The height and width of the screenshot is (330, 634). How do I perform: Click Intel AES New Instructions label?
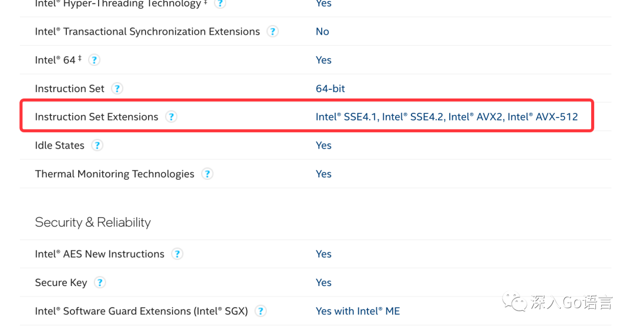click(x=99, y=254)
